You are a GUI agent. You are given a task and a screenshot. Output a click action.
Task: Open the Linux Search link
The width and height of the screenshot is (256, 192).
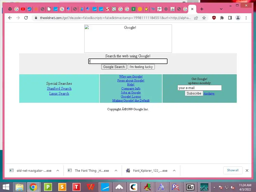pyautogui.click(x=59, y=93)
